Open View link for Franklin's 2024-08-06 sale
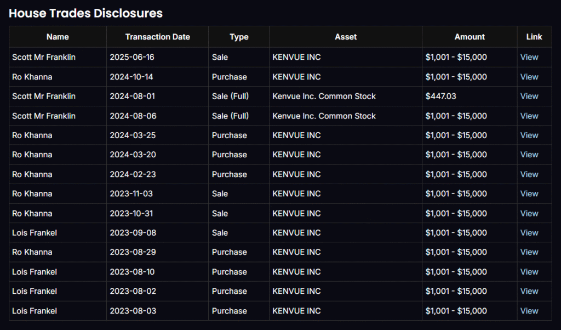This screenshot has height=330, width=561. tap(529, 116)
